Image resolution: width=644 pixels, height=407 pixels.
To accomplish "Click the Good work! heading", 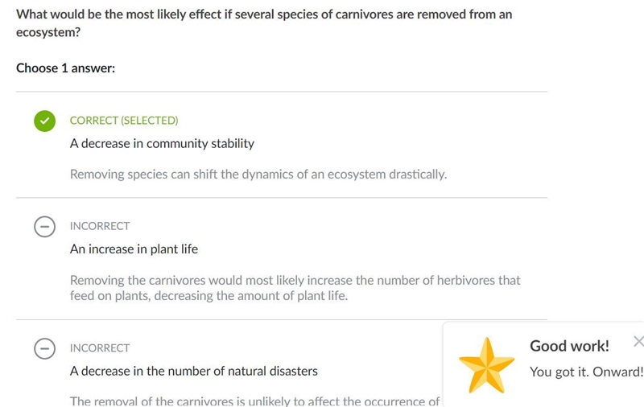I will [569, 346].
